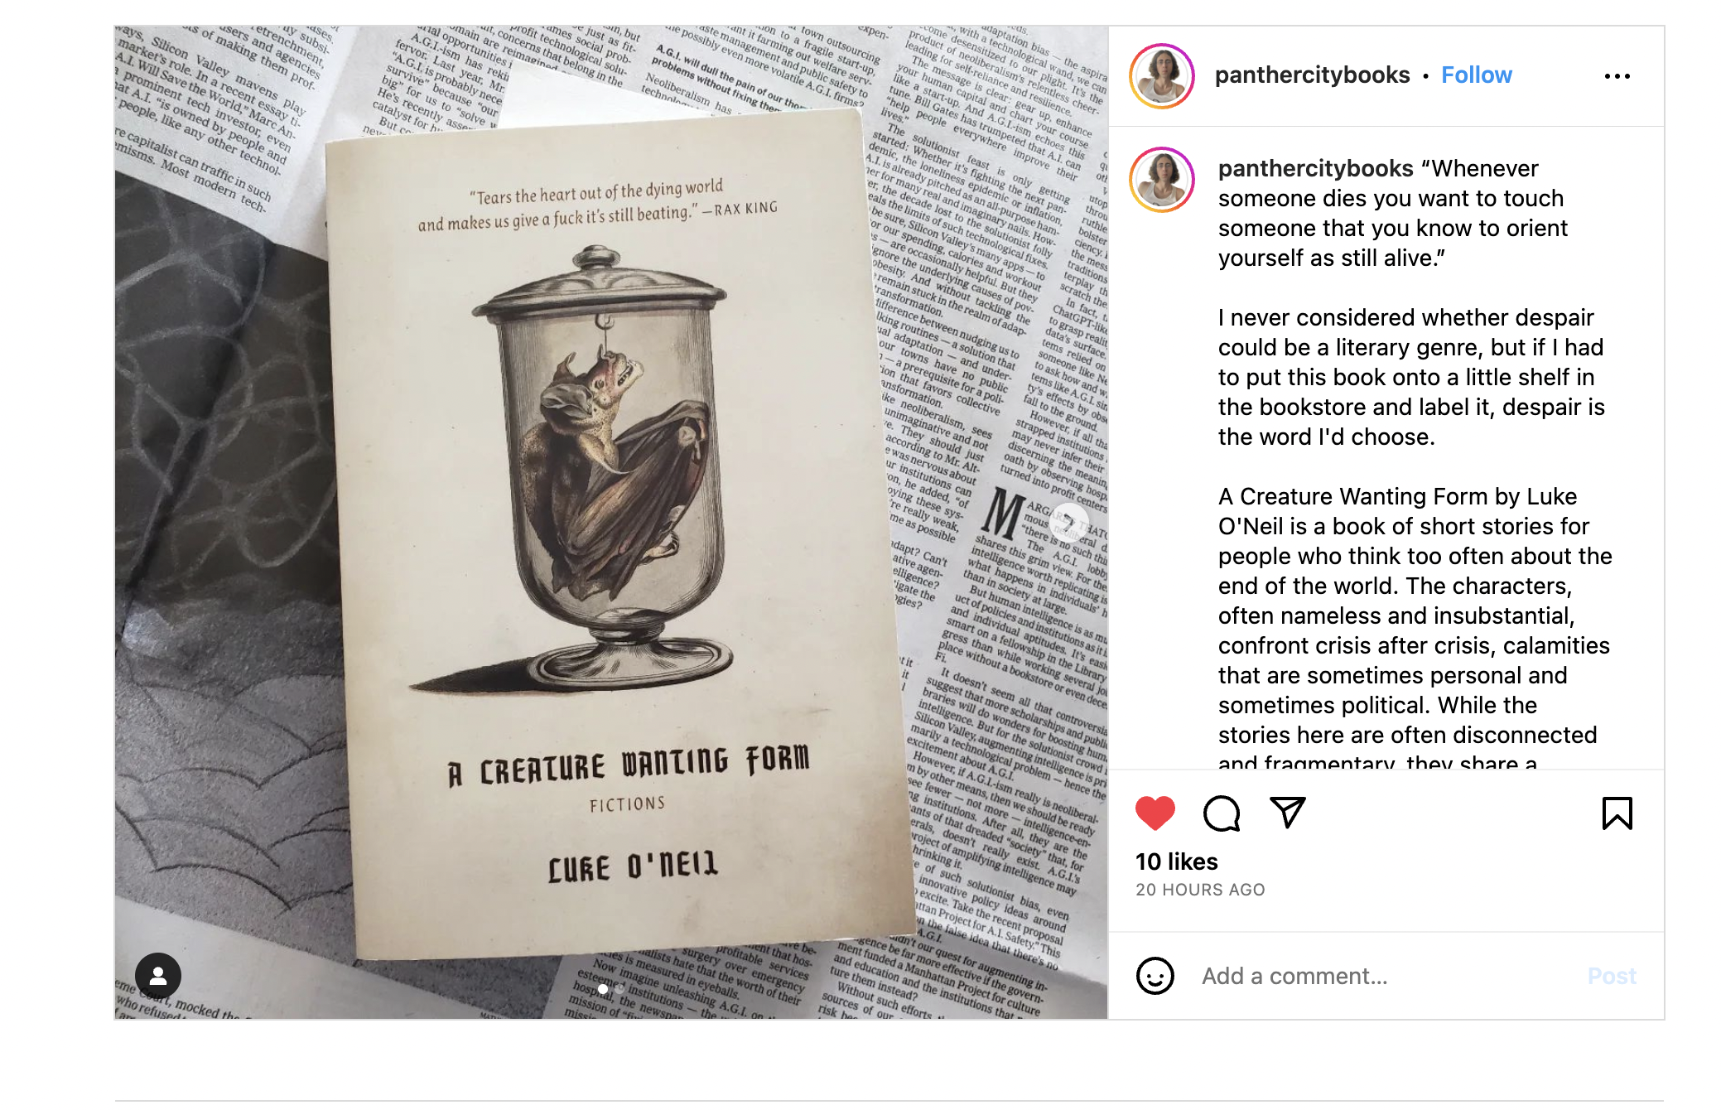Focus the Add a comment field
Viewport: 1721px width, 1110px height.
tap(1385, 976)
